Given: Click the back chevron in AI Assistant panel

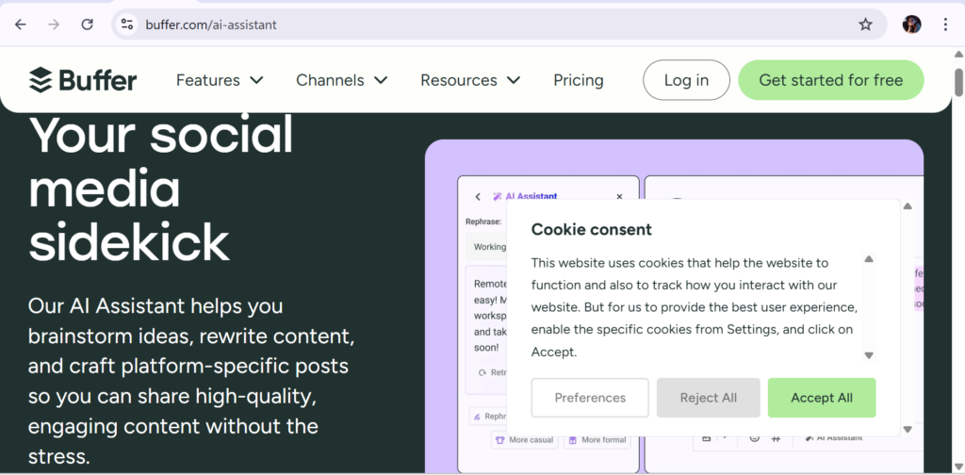Looking at the screenshot, I should pyautogui.click(x=478, y=197).
